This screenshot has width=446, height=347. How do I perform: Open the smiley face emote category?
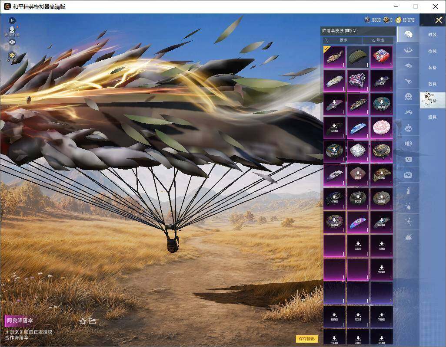pyautogui.click(x=408, y=97)
